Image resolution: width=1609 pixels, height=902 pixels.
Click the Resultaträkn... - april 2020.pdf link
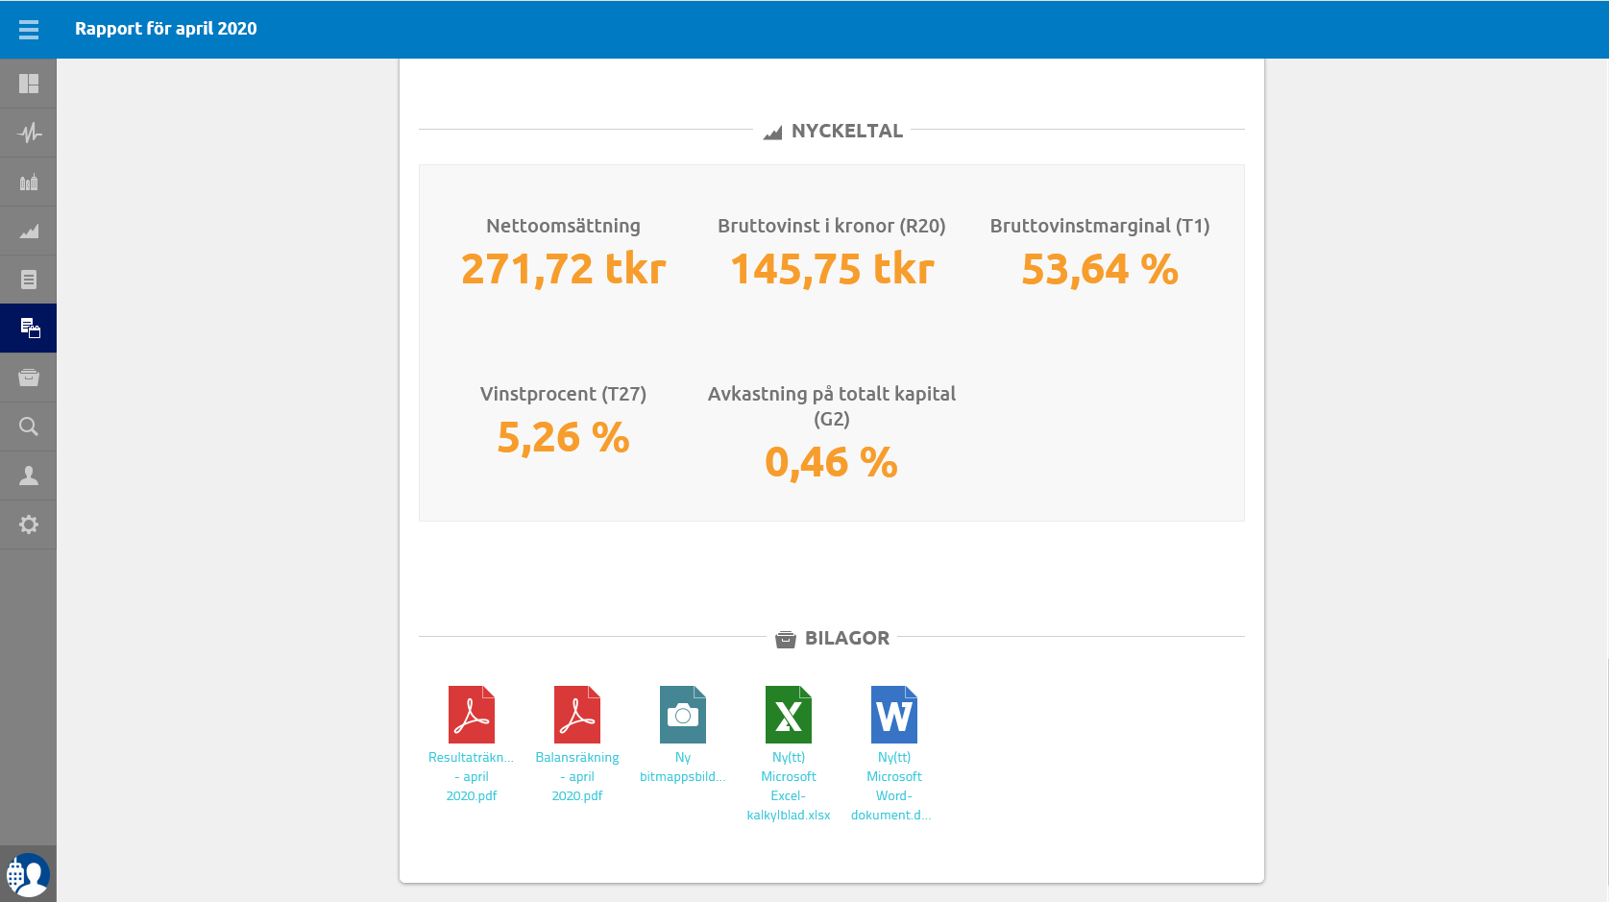(x=472, y=777)
